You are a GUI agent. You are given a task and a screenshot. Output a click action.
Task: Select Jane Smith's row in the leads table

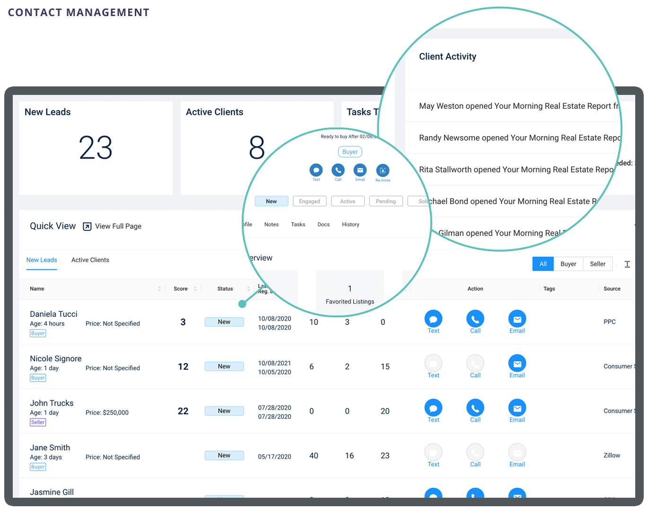click(x=50, y=447)
